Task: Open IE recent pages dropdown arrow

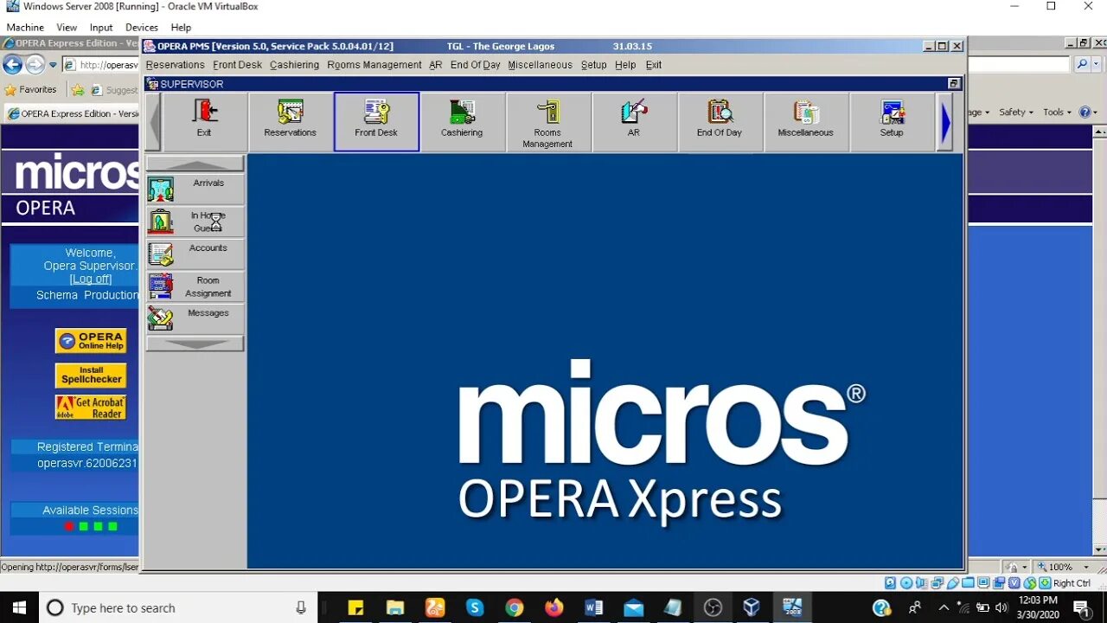Action: (53, 65)
